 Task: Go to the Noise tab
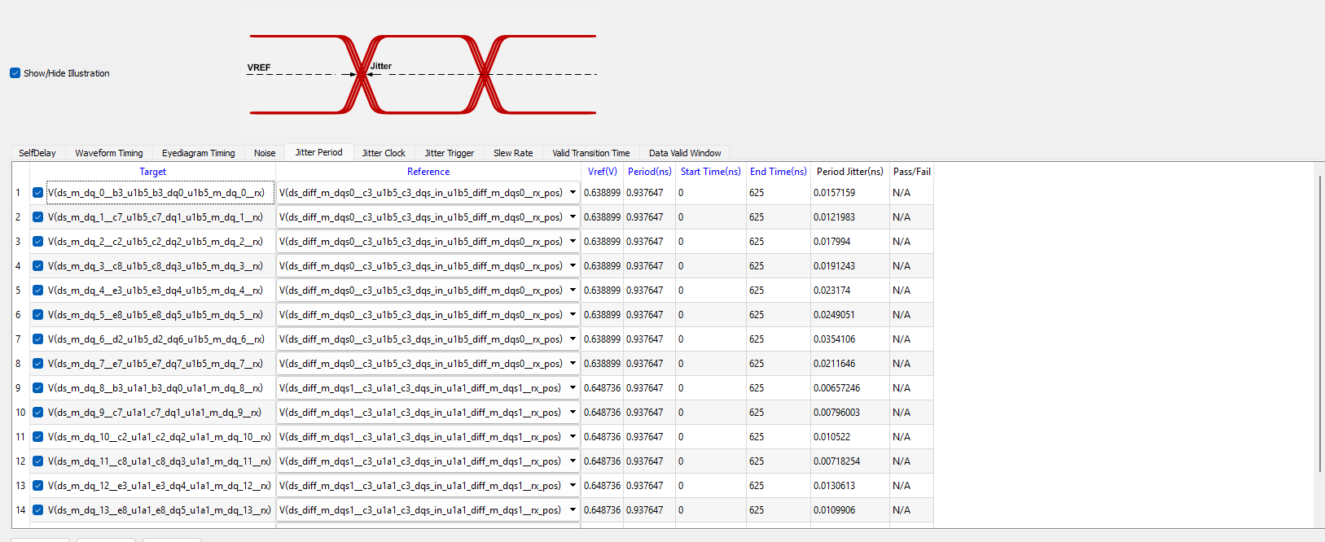[265, 153]
